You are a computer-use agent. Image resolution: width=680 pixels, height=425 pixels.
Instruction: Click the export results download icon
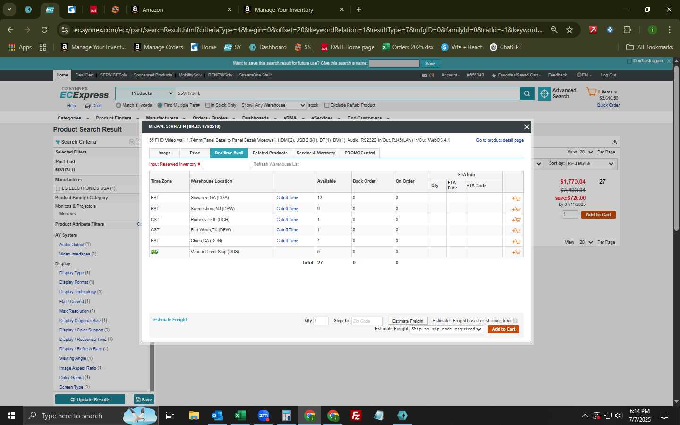click(x=614, y=142)
